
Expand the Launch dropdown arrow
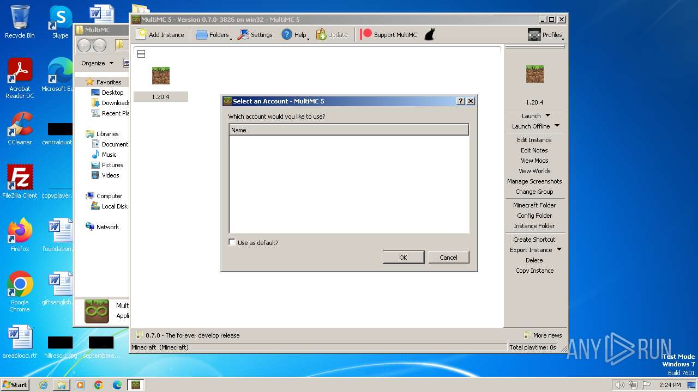pos(548,115)
